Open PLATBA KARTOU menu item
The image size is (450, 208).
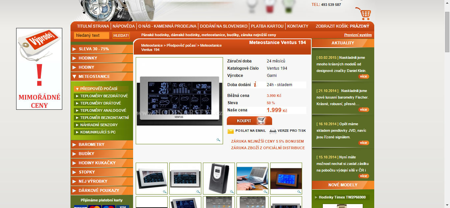(x=267, y=26)
